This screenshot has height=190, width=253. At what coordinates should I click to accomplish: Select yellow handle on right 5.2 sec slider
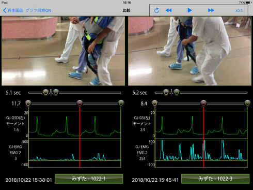tap(166, 93)
